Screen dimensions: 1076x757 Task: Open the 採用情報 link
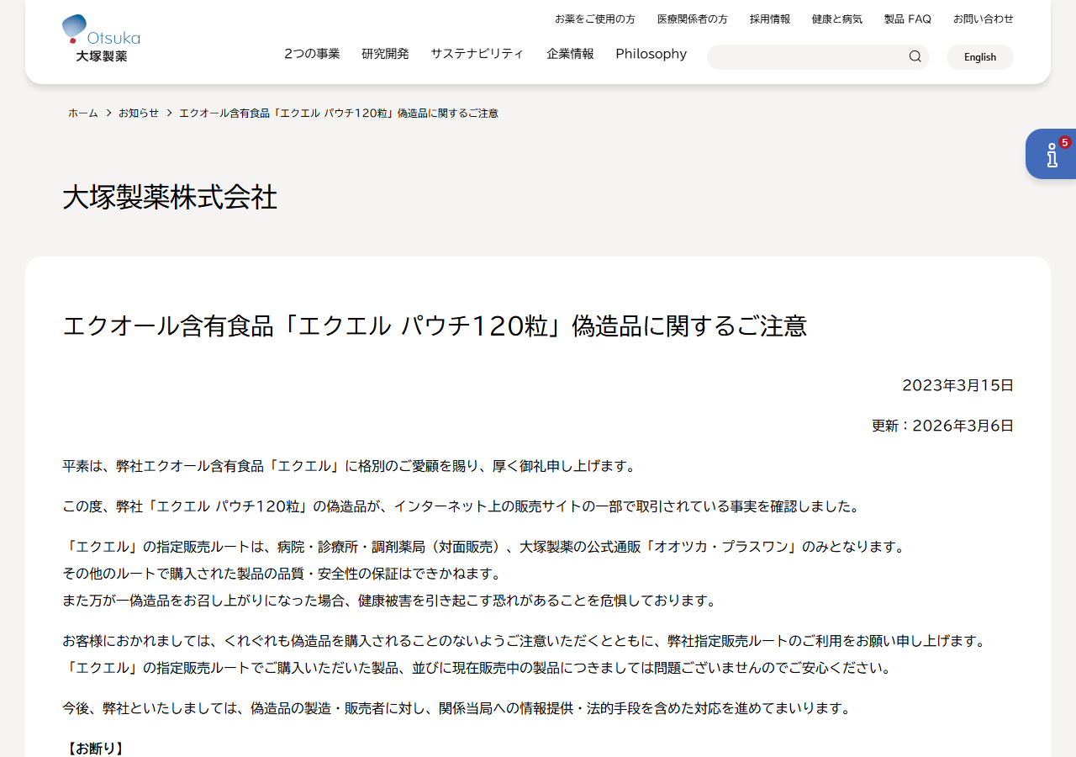(x=770, y=19)
